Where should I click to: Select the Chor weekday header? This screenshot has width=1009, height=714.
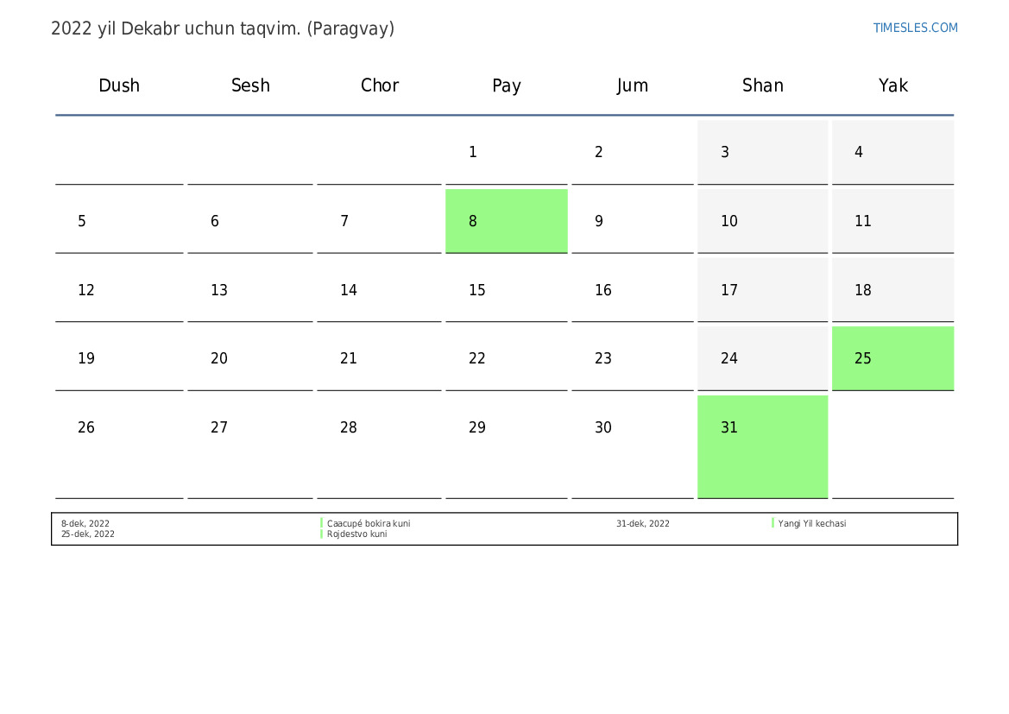point(380,85)
